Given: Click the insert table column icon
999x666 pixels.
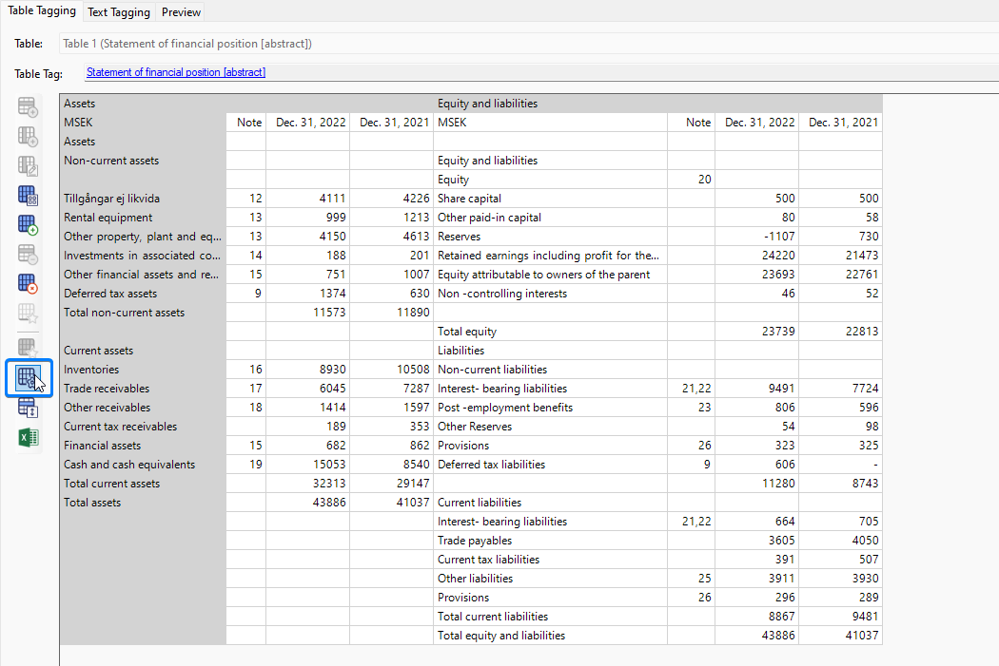Looking at the screenshot, I should tap(28, 136).
